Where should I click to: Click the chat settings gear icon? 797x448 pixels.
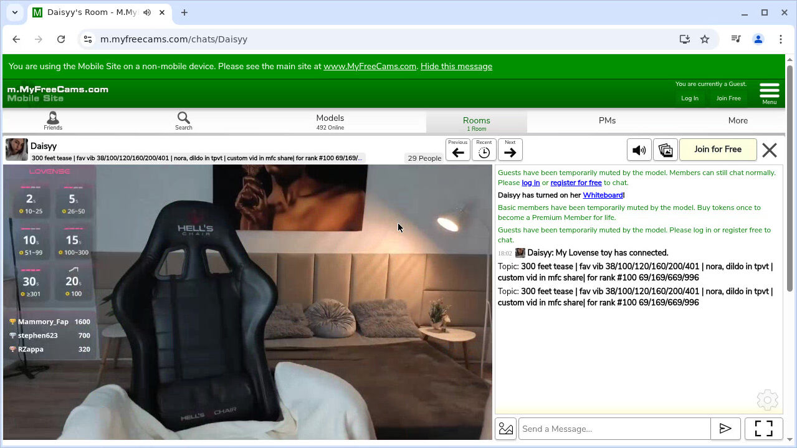click(767, 400)
